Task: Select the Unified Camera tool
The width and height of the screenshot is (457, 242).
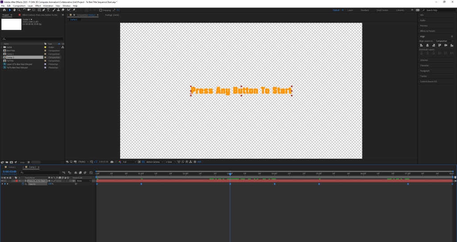Action: coord(29,10)
